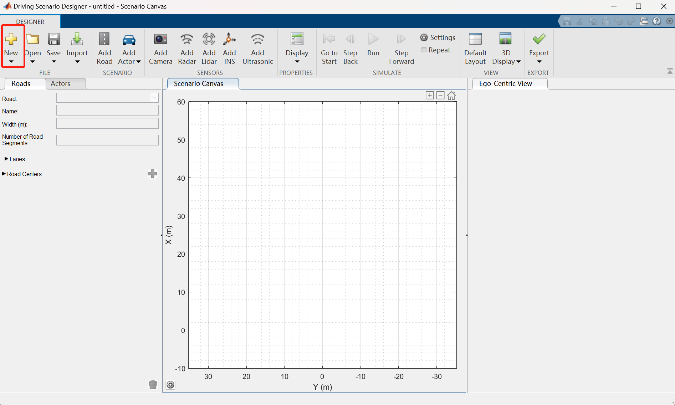This screenshot has height=405, width=675.
Task: Click the Export checkmark icon
Action: tap(539, 39)
